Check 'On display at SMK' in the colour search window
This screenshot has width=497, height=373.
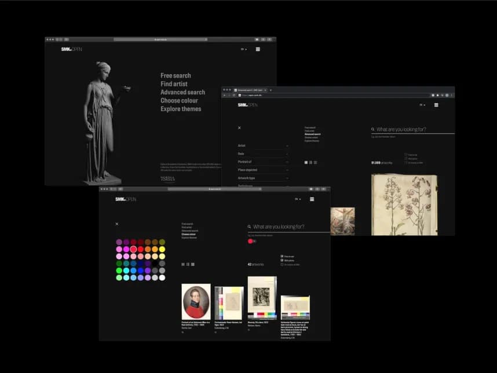pos(282,264)
